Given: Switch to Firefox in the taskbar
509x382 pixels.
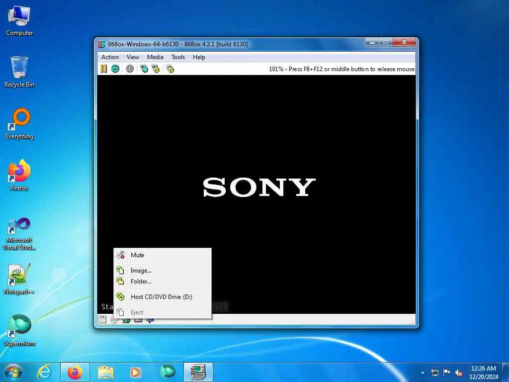Looking at the screenshot, I should coord(75,372).
